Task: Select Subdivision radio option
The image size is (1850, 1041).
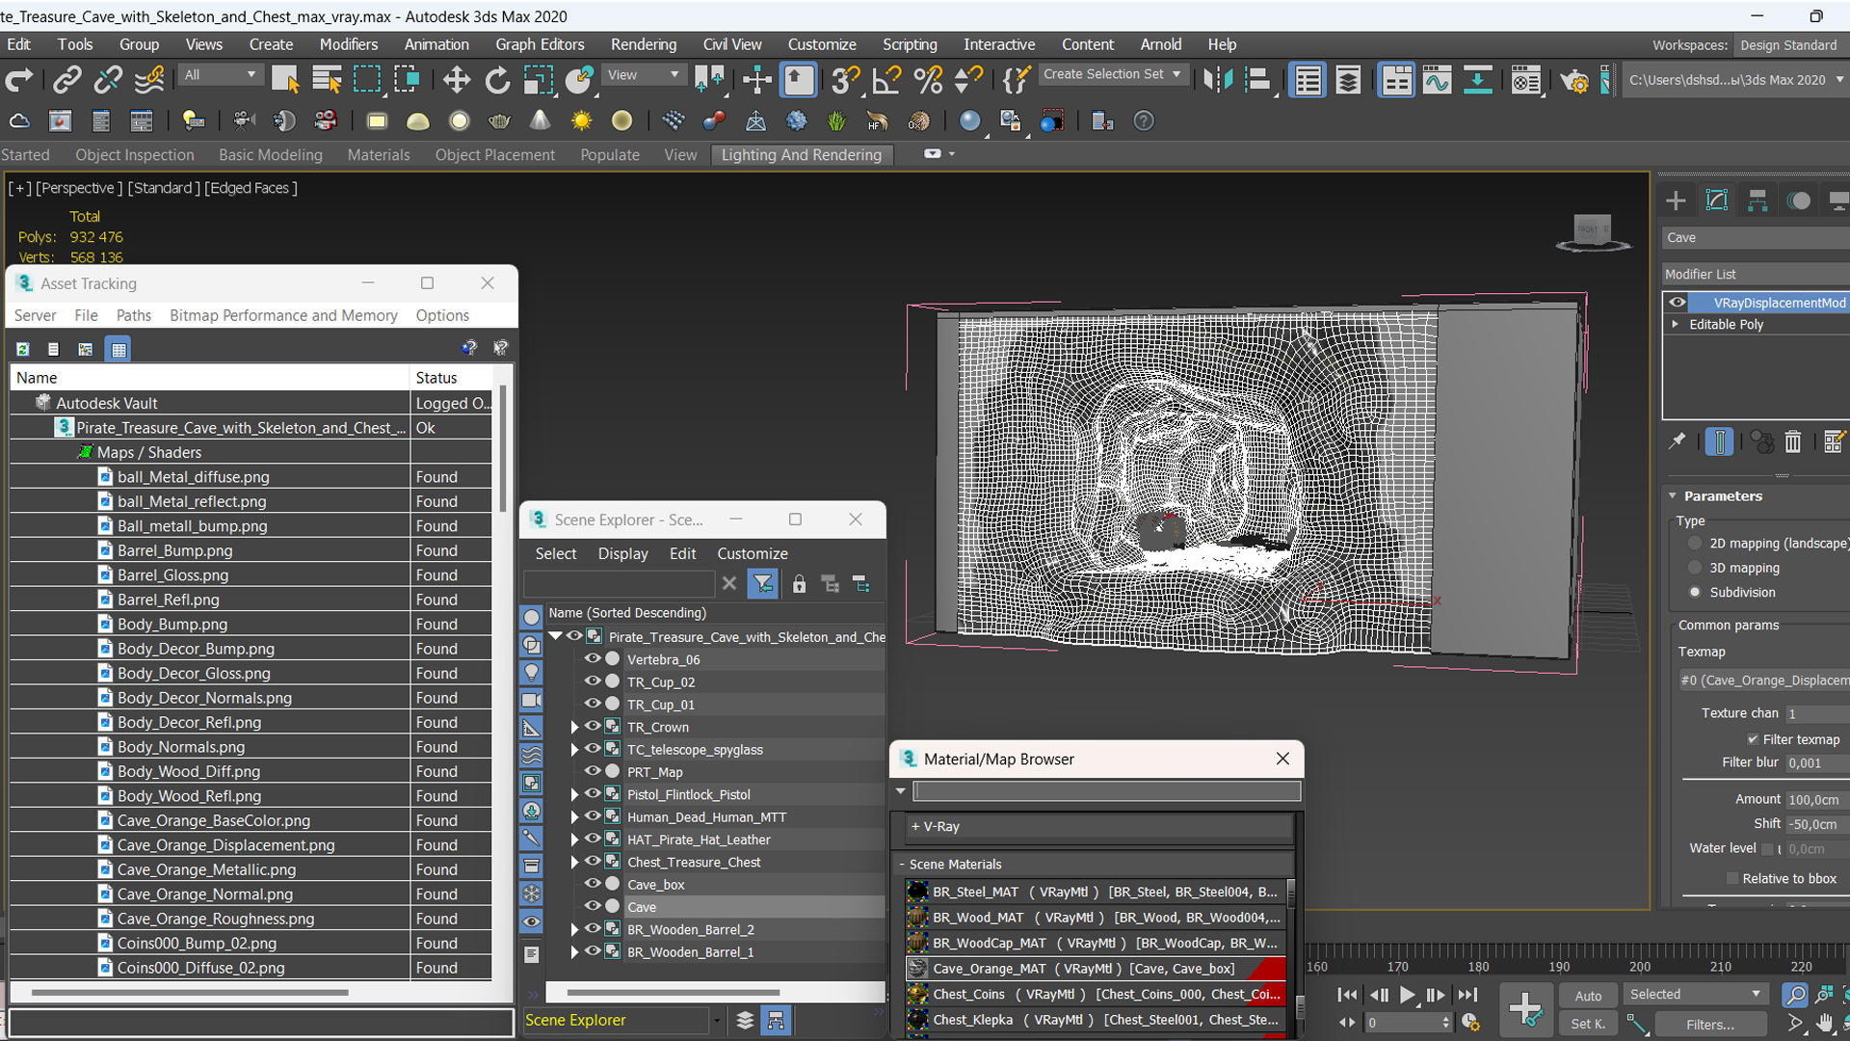Action: pyautogui.click(x=1695, y=592)
